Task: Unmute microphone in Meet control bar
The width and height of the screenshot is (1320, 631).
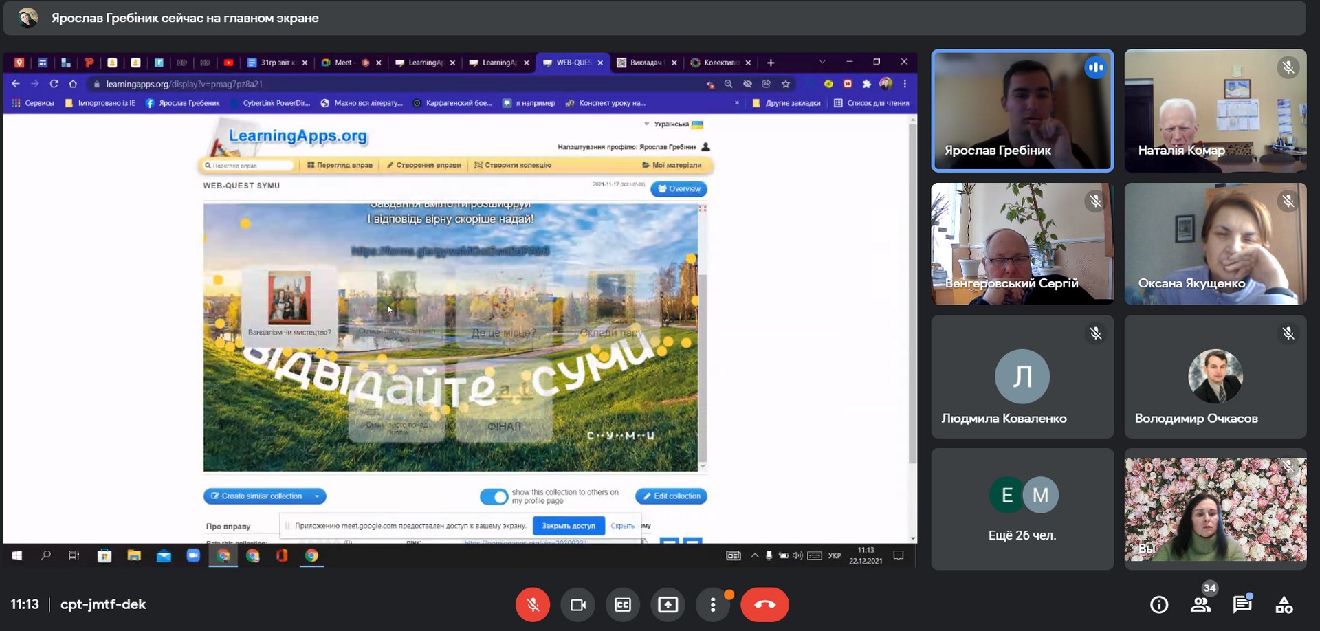Action: point(532,605)
